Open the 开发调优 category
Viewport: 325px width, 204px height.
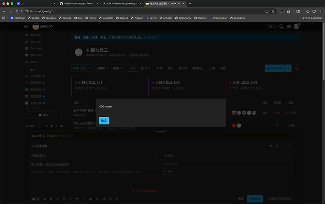pos(35,76)
